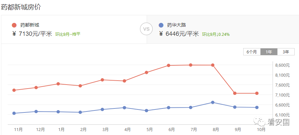299x135 pixels.
Task: Click the VS comparison circle icon
Action: (146, 29)
